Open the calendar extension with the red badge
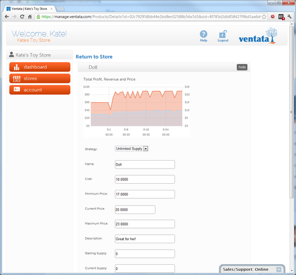Screen dimensions: 296x275 click(281, 17)
